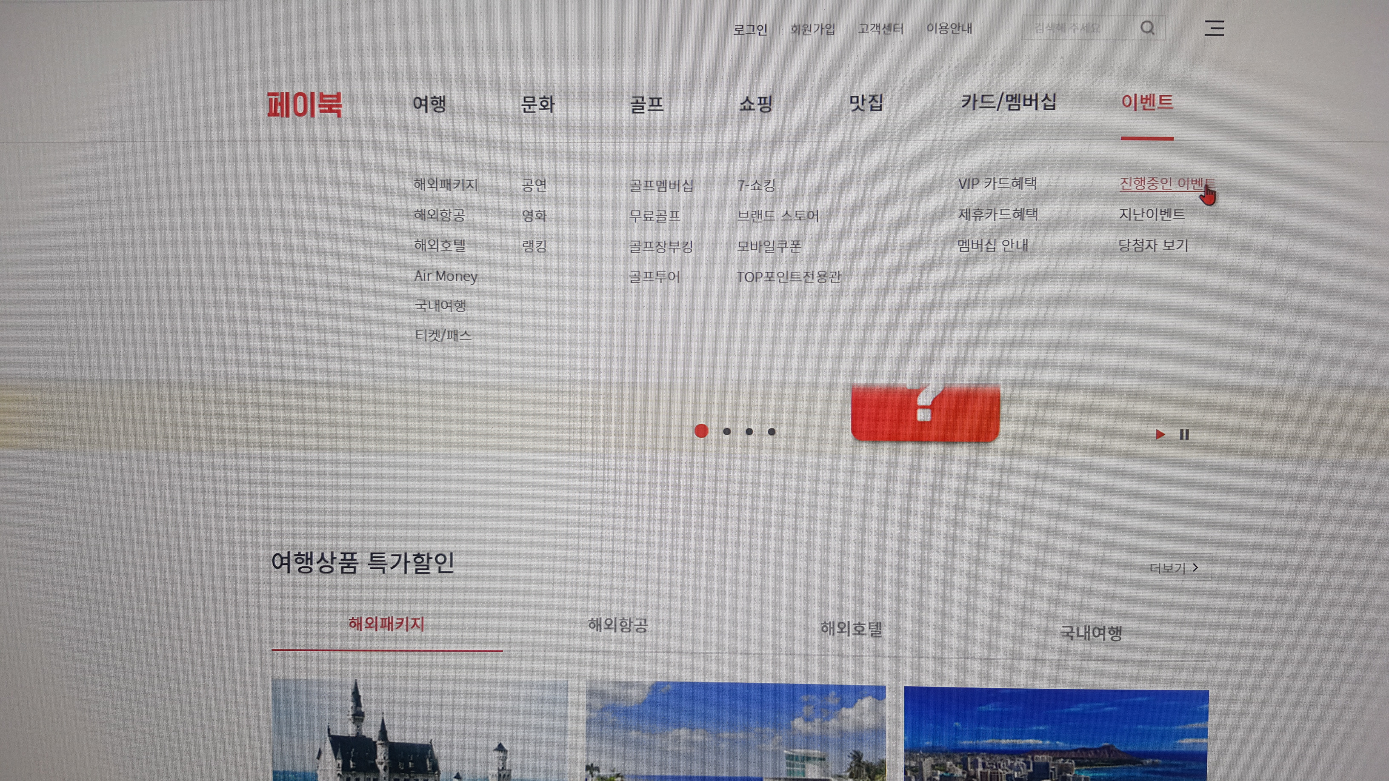Click Air Money submenu link

446,276
